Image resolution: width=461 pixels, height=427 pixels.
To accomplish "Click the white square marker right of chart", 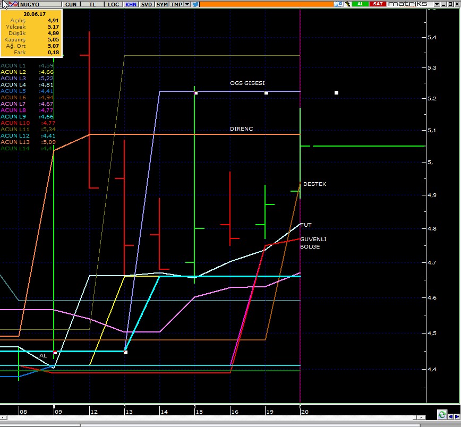I will tap(336, 92).
